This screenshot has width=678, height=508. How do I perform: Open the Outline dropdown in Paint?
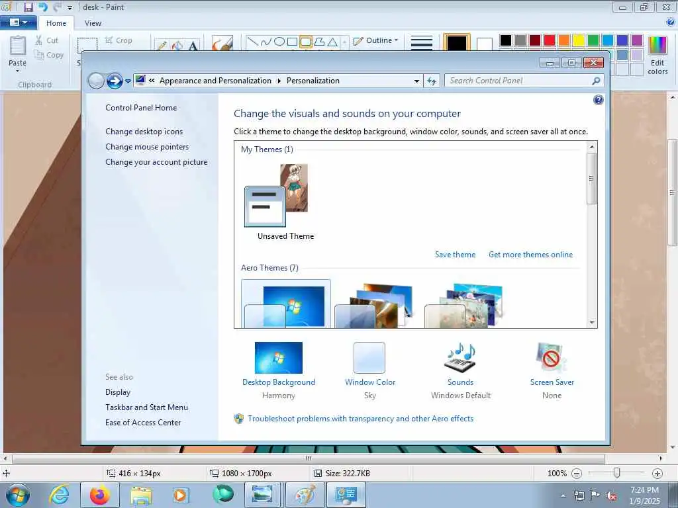(x=376, y=40)
